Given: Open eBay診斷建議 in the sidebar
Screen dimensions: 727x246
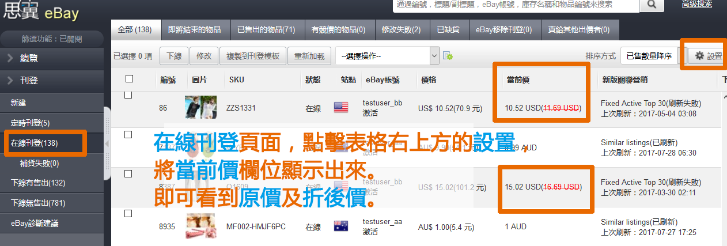Looking at the screenshot, I should pyautogui.click(x=52, y=223).
